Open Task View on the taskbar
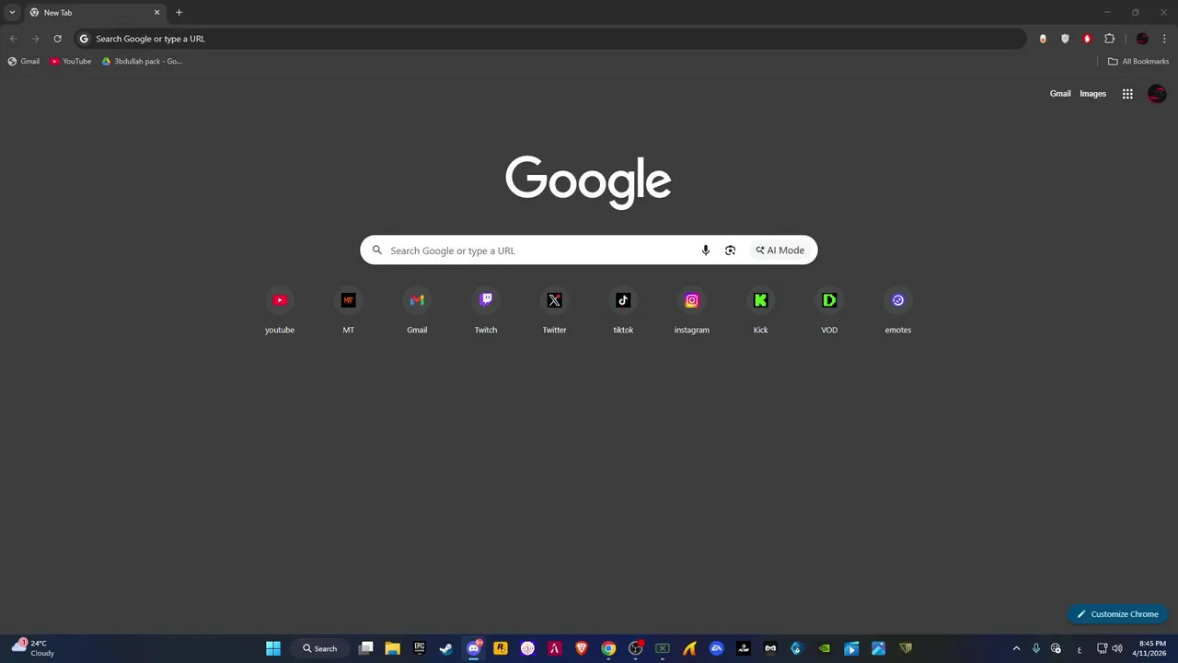Viewport: 1178px width, 663px height. pos(365,648)
